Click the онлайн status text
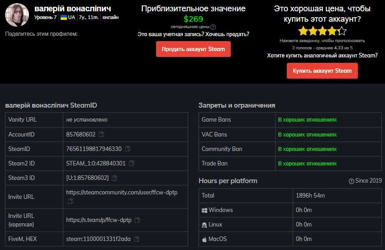Screen dimensions: 385x250 110,18
